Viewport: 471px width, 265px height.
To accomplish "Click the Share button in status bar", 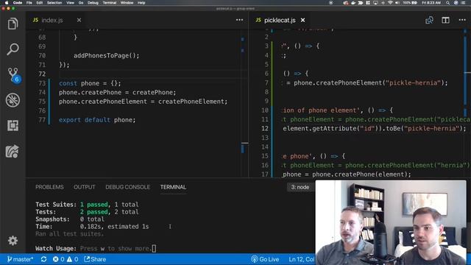I will click(x=95, y=259).
